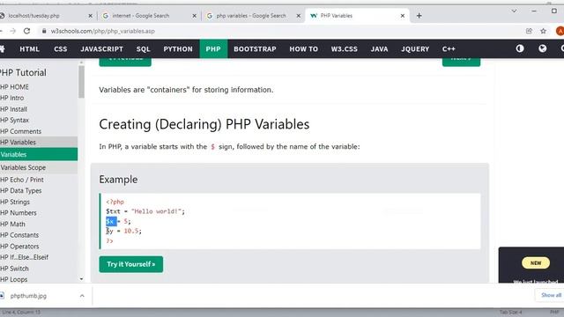This screenshot has height=317, width=564.
Task: Select the green Variables sidebar item
Action: (39, 155)
